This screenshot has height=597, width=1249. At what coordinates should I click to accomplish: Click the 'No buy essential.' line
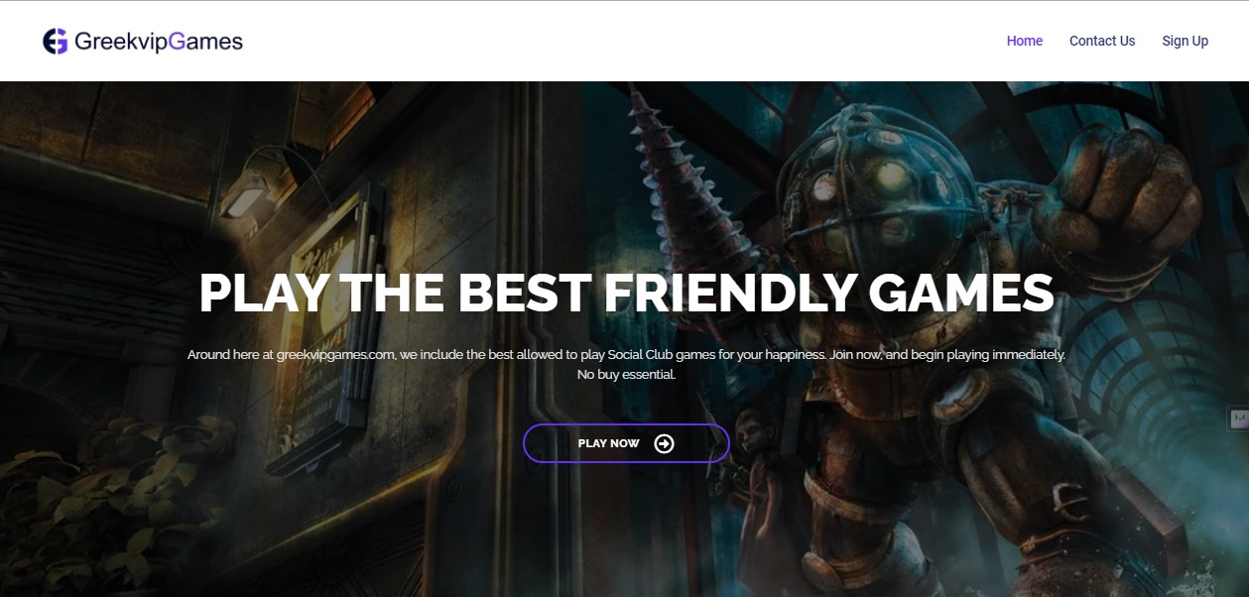coord(626,375)
